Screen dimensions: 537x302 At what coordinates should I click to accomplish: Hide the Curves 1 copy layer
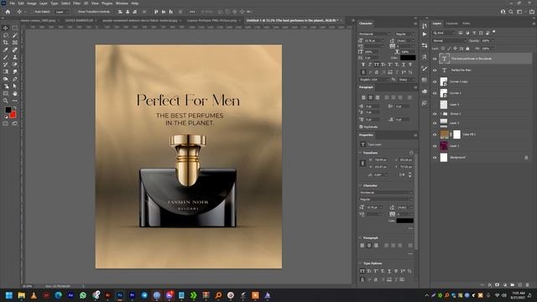[435, 82]
